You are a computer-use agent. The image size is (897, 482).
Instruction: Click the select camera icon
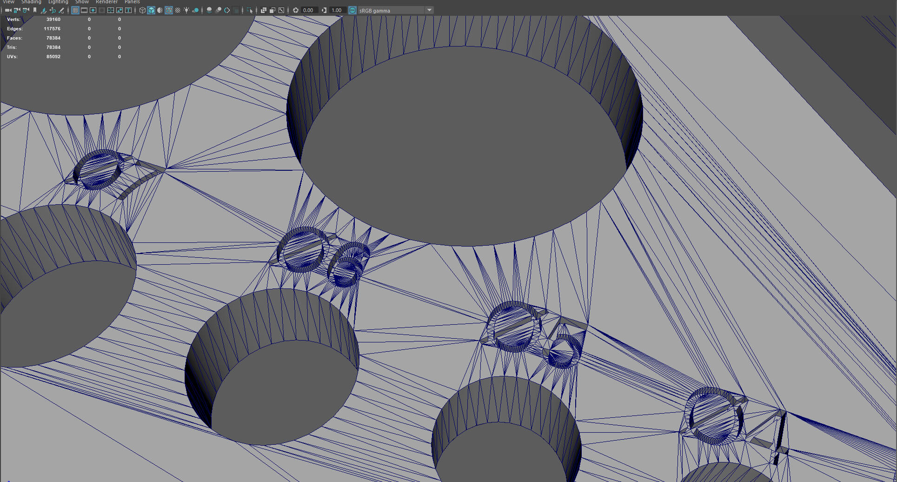click(x=8, y=10)
